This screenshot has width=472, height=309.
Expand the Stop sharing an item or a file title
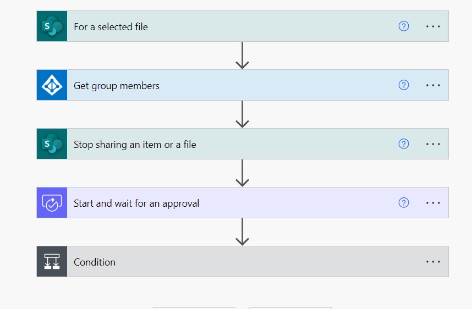tap(135, 145)
